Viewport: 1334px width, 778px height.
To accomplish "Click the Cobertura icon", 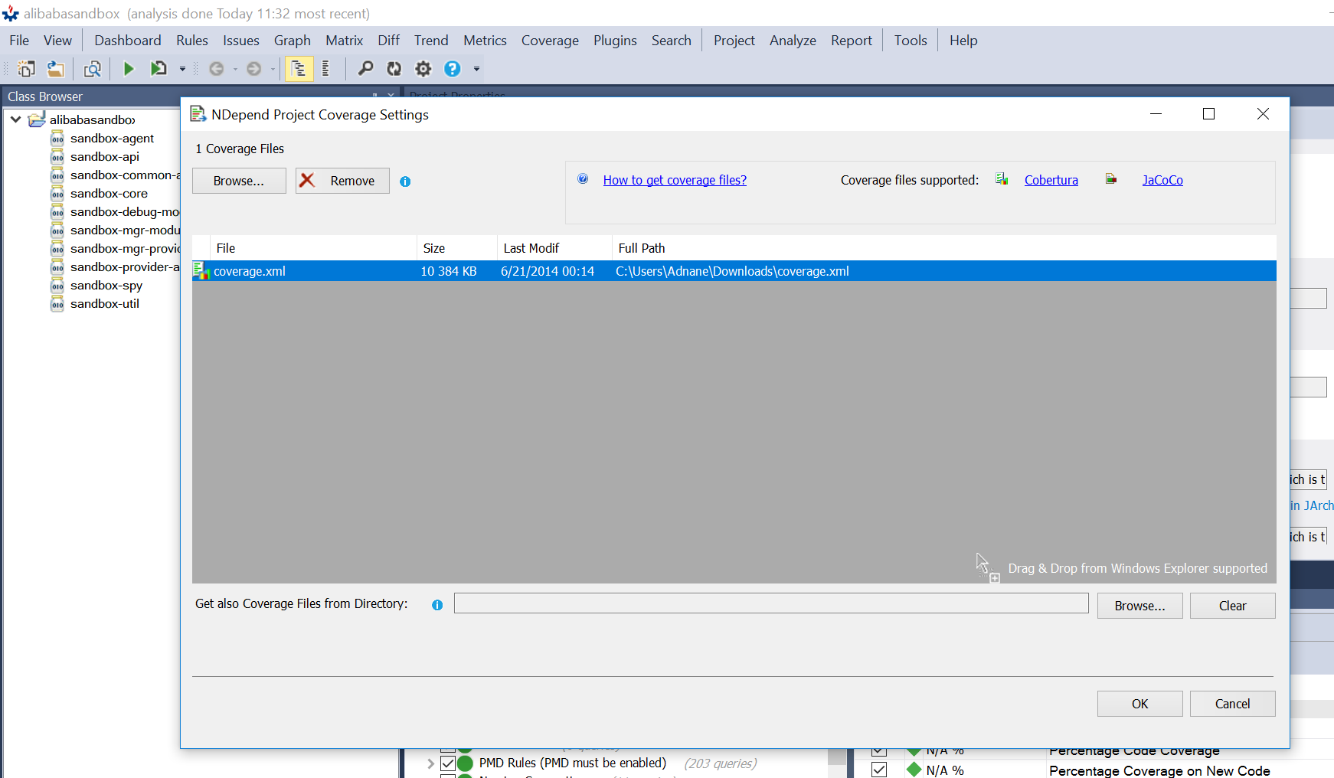I will (x=1002, y=179).
